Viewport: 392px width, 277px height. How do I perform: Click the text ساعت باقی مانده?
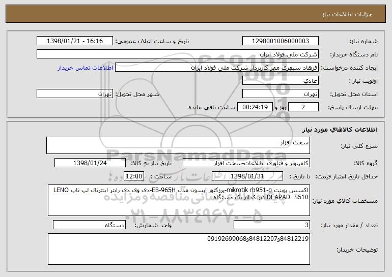coord(211,107)
